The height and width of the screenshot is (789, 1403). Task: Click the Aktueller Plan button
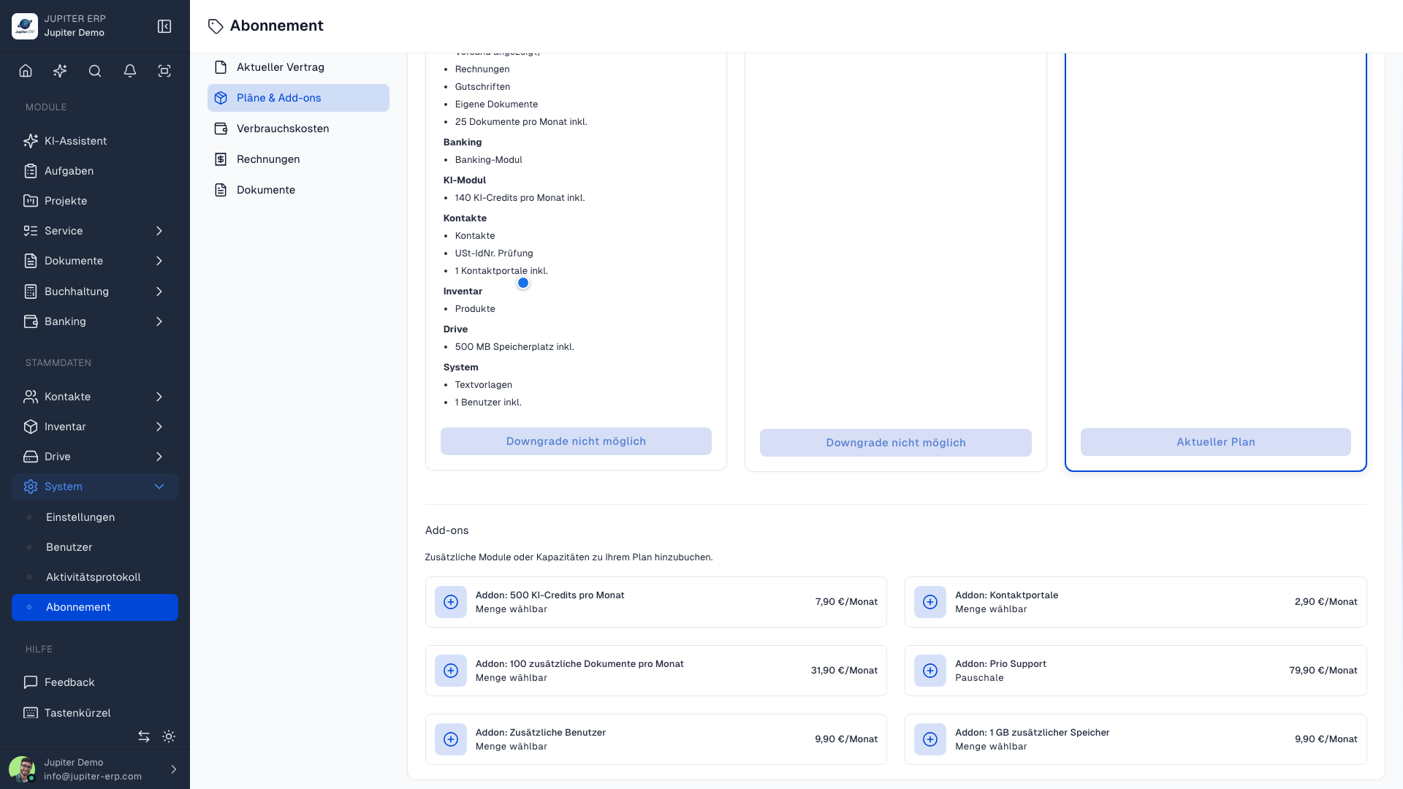[x=1216, y=442]
